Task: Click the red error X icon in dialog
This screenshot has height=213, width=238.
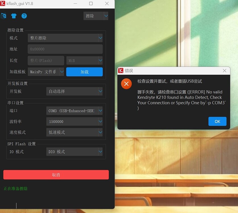Action: point(126,84)
